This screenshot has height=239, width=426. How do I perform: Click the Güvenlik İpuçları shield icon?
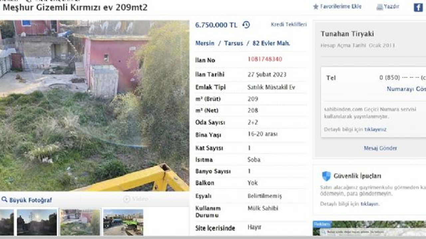pyautogui.click(x=326, y=176)
